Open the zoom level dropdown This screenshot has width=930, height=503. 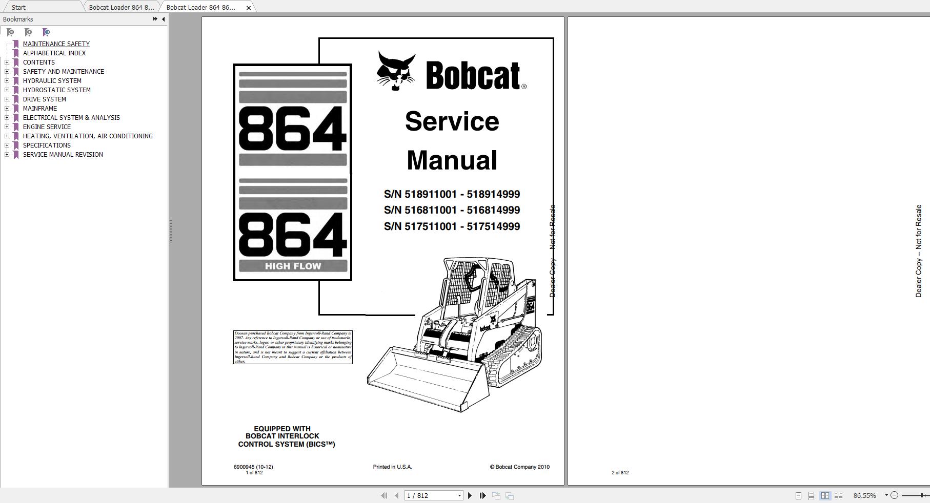pyautogui.click(x=886, y=495)
